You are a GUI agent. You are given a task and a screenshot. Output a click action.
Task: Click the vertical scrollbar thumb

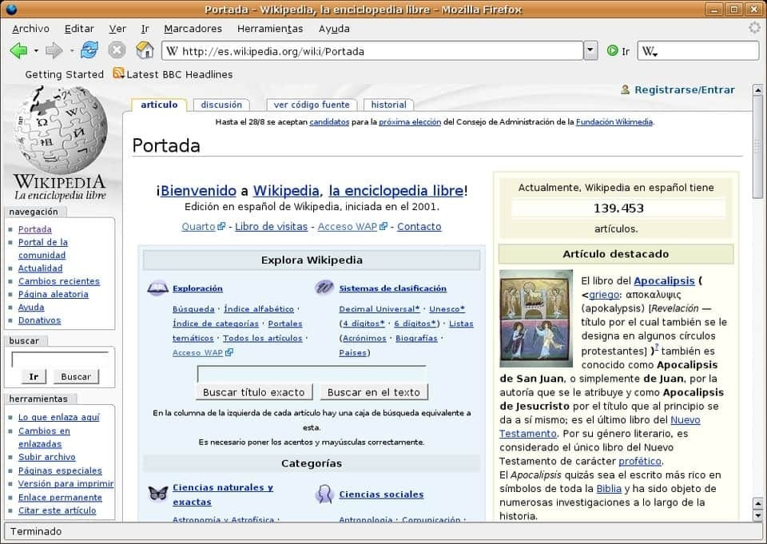757,147
